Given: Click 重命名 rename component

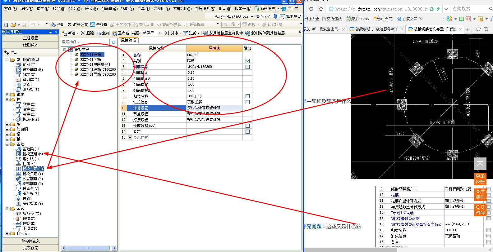Looking at the screenshot, I should pyautogui.click(x=121, y=33).
